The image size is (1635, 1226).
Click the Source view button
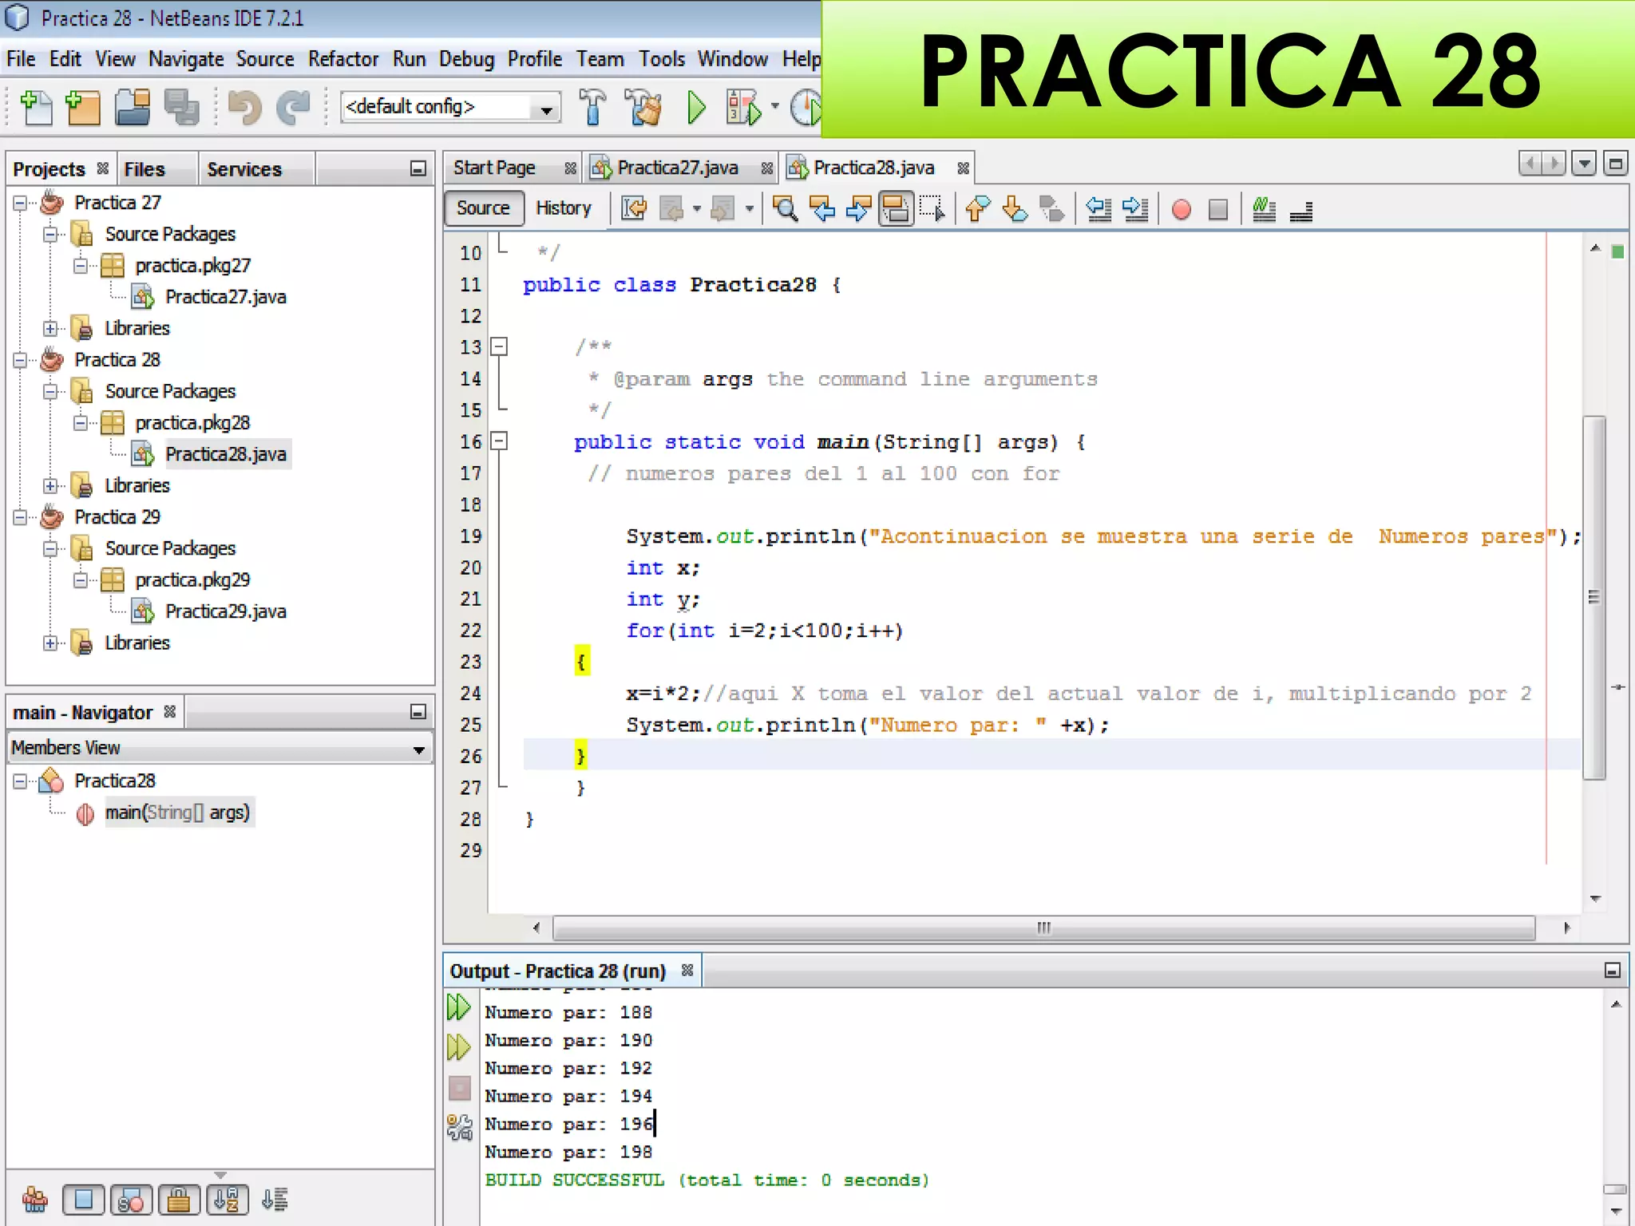pyautogui.click(x=483, y=208)
